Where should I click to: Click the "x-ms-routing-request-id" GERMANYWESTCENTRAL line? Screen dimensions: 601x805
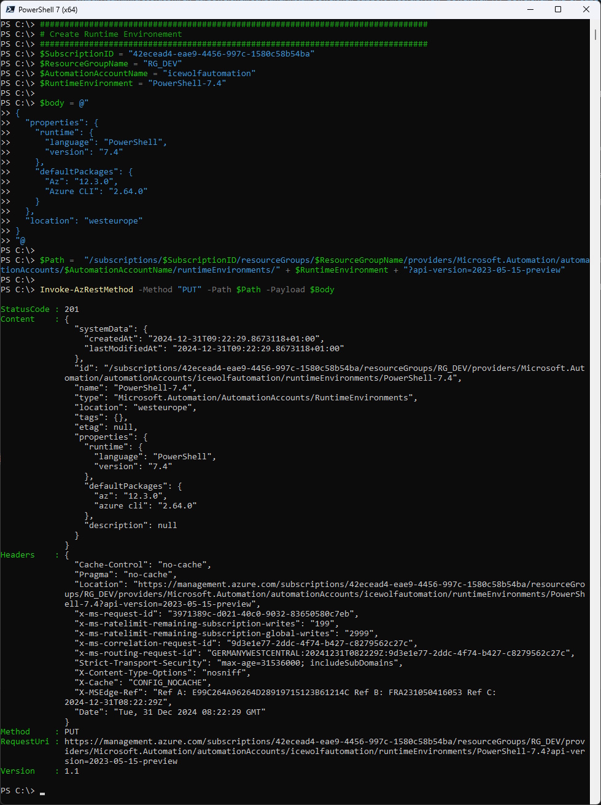click(x=325, y=653)
